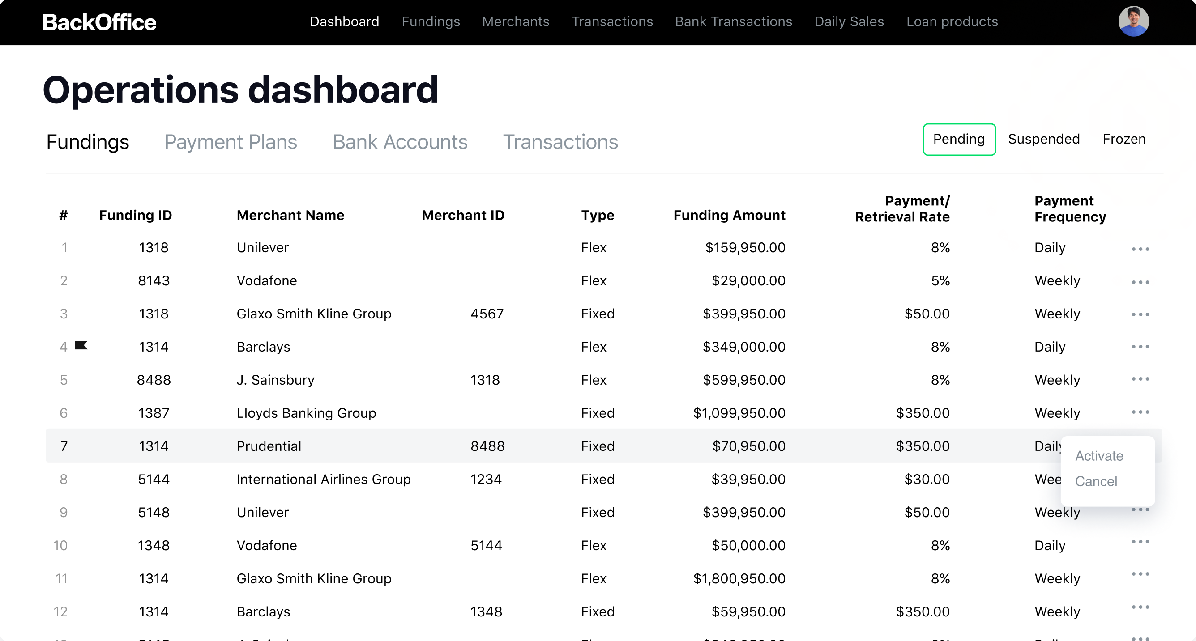1196x641 pixels.
Task: Click Funding ID 8143 cell
Action: point(154,280)
